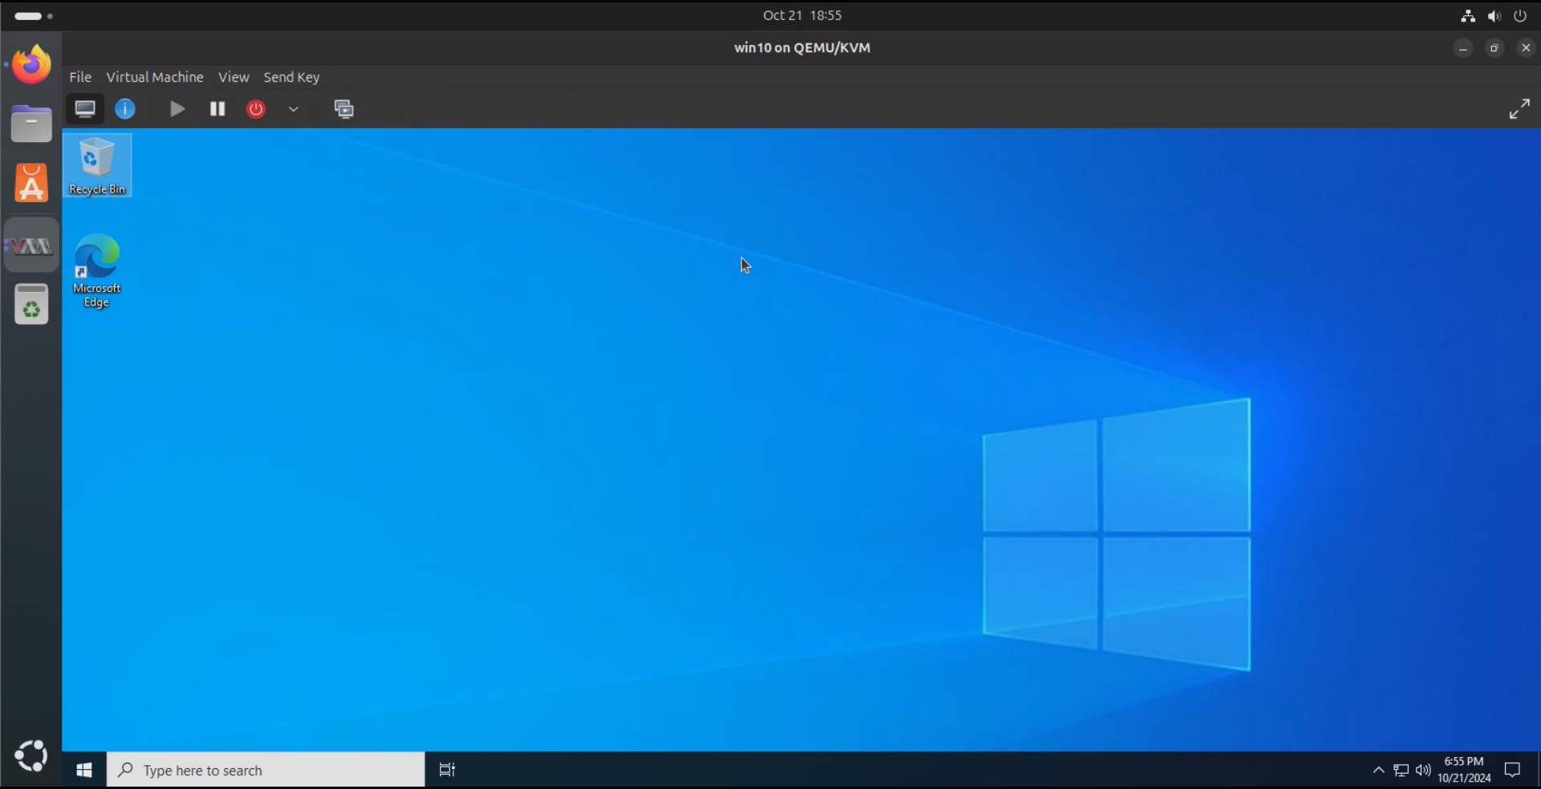Minimize the win10 on QEMU/KVM window
1541x789 pixels.
1463,48
